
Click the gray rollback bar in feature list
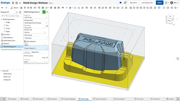coord(12,50)
